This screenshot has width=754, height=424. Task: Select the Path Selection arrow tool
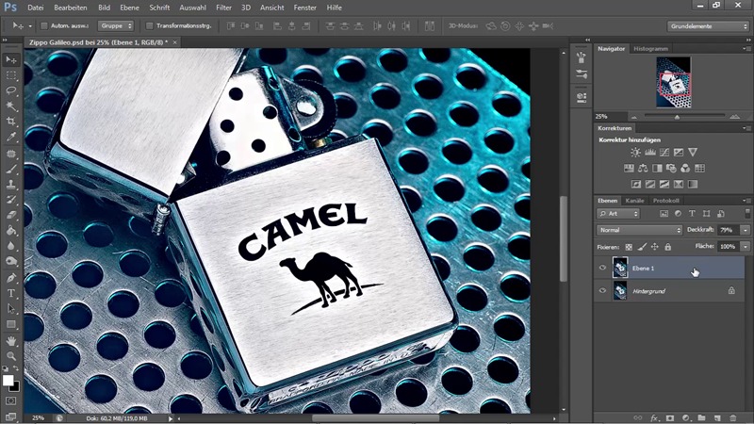(11, 309)
